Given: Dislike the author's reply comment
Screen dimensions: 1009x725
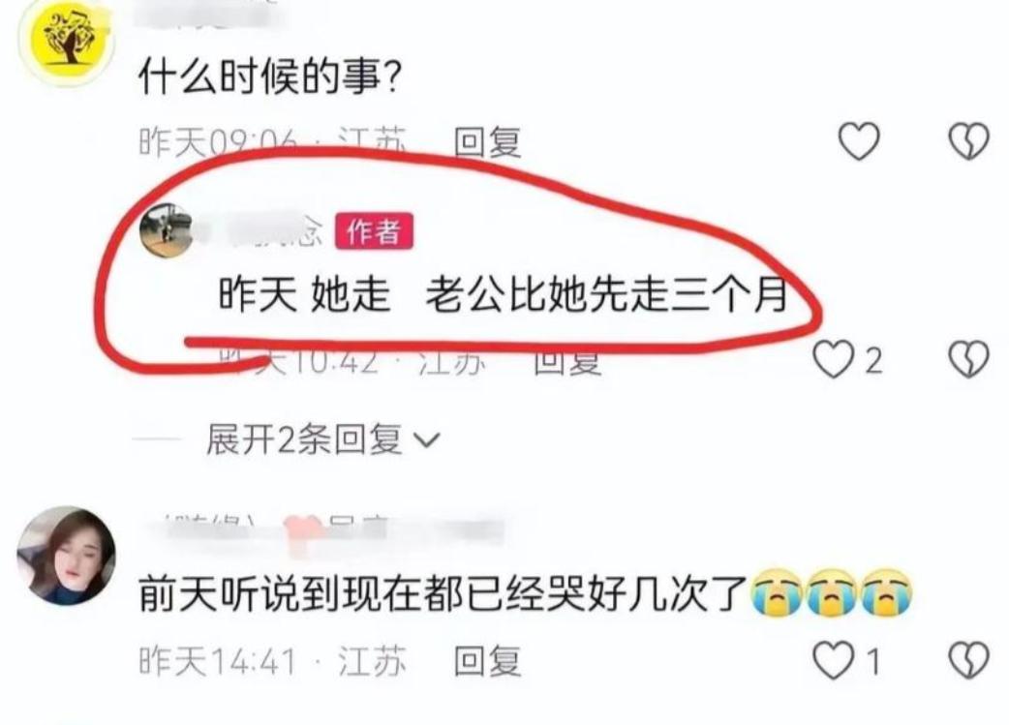Looking at the screenshot, I should 969,359.
